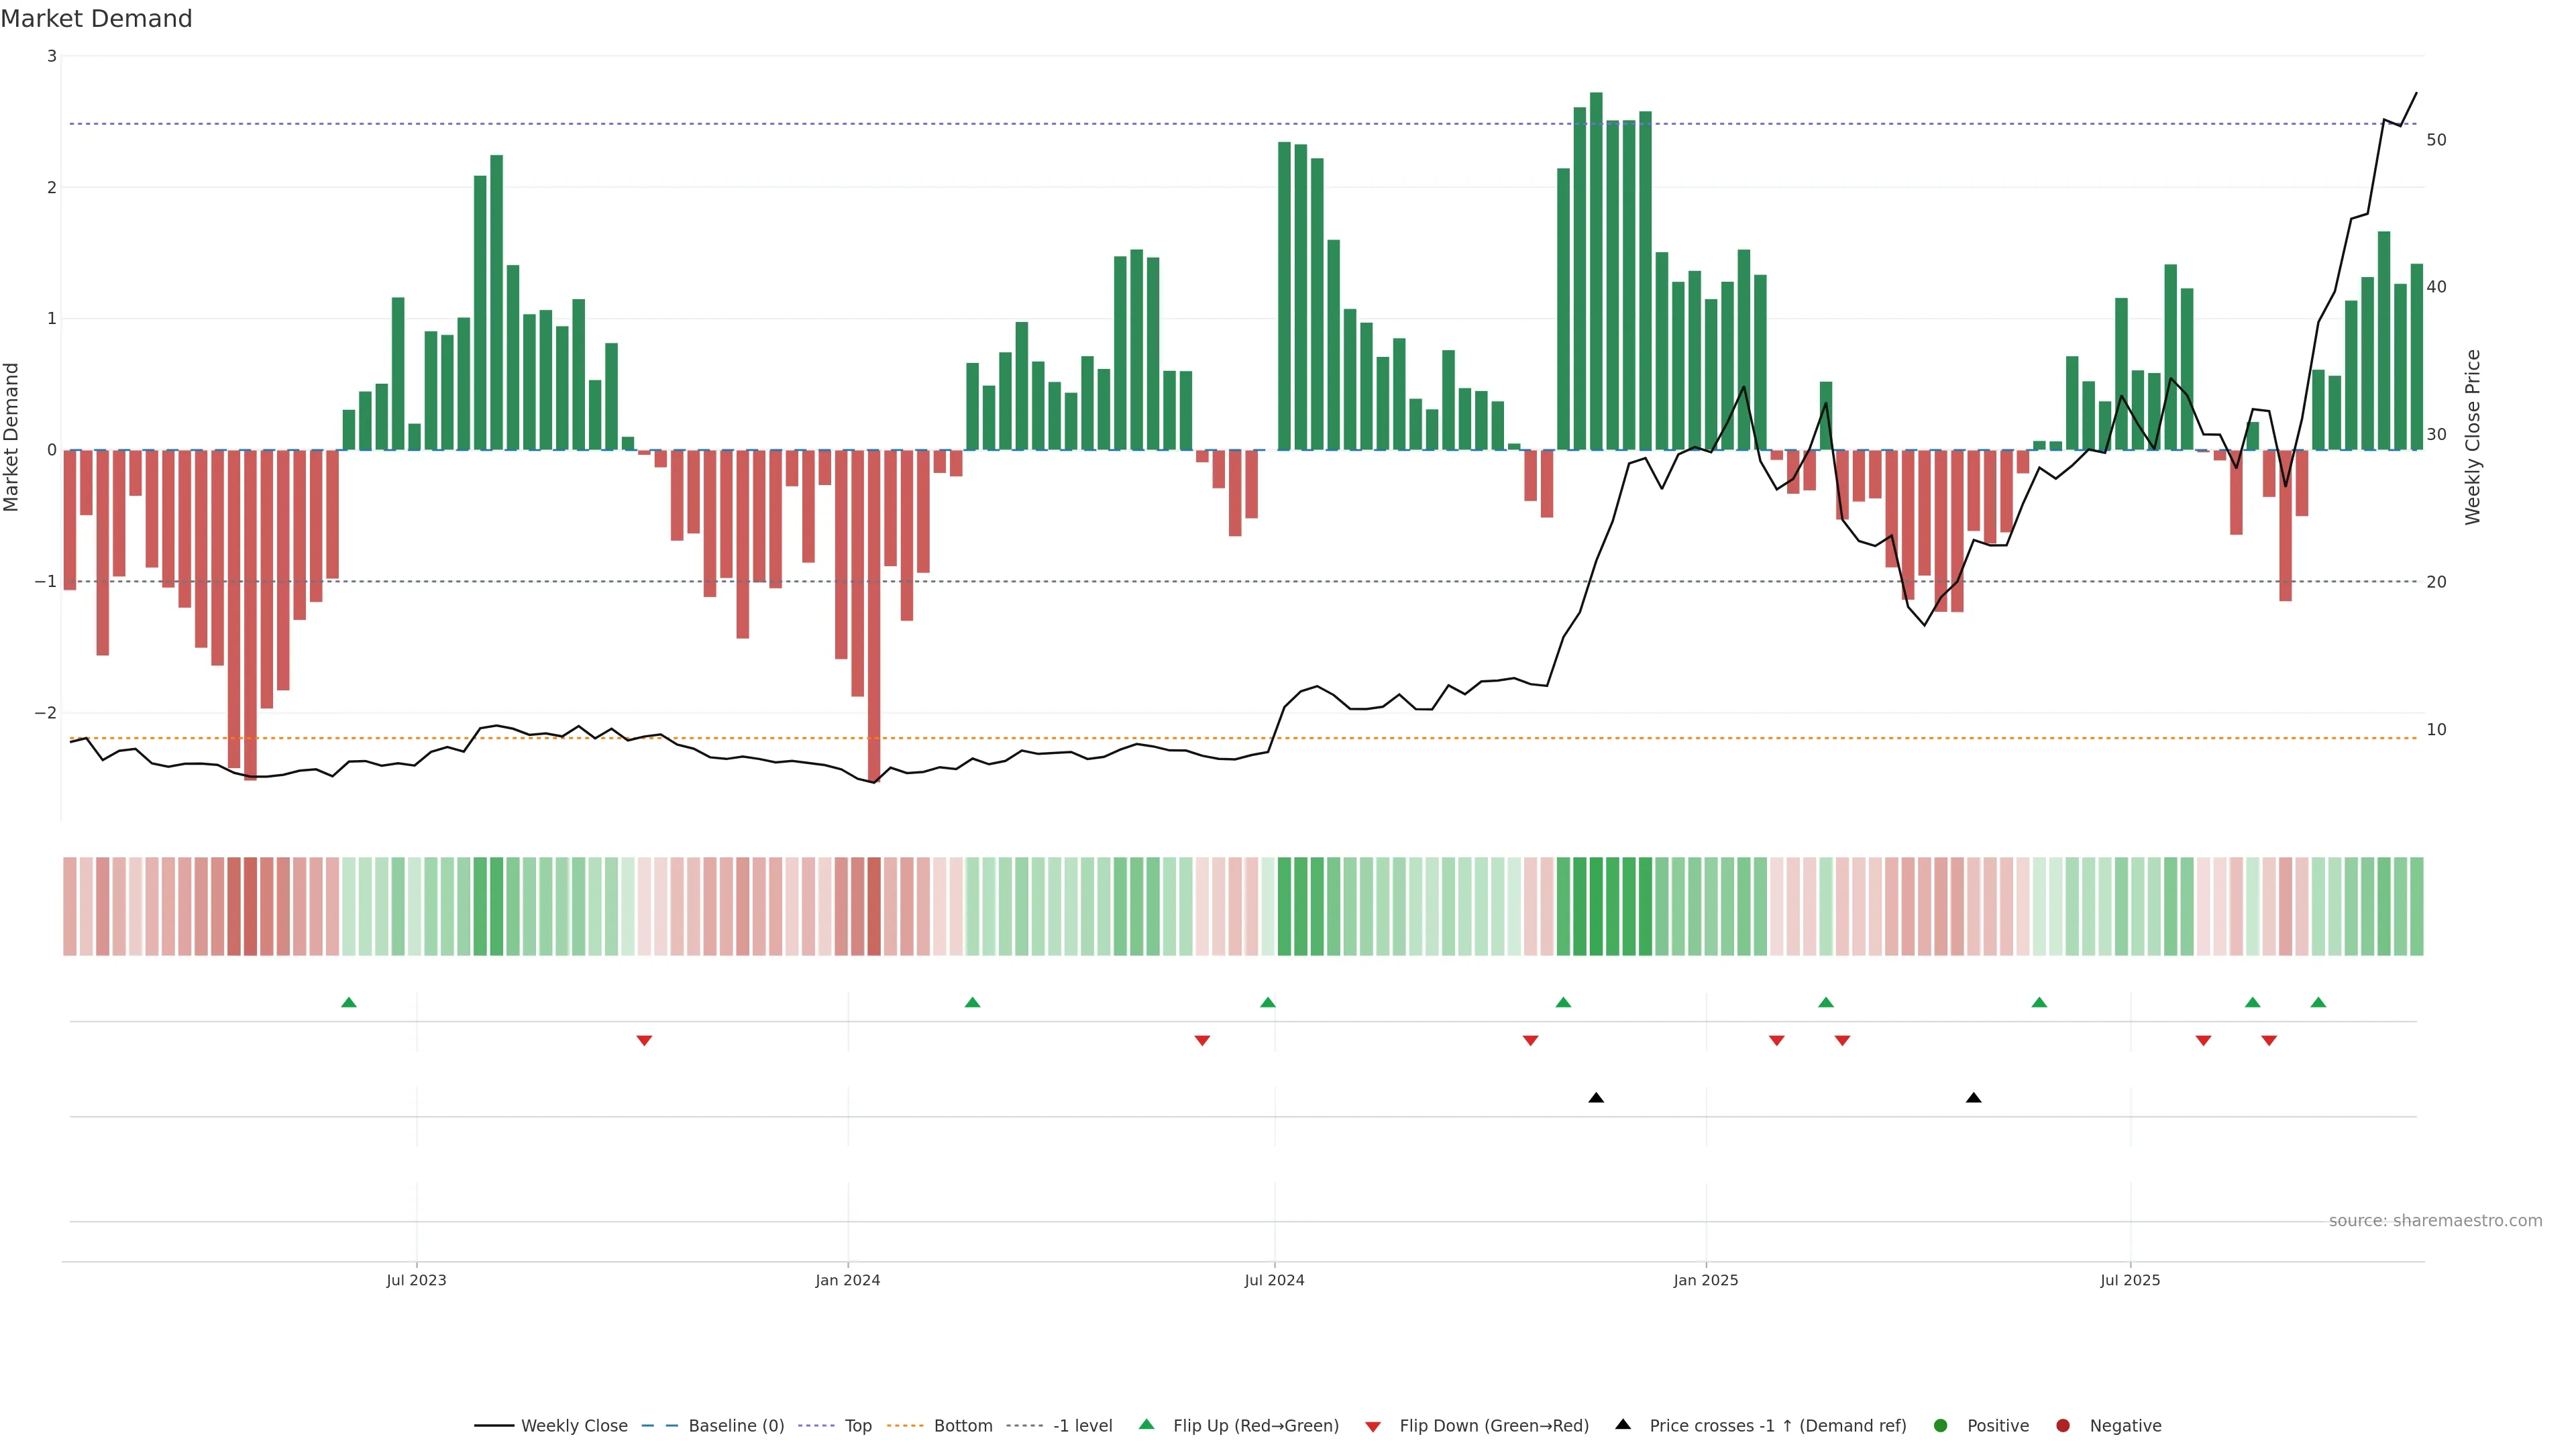This screenshot has width=2576, height=1449.
Task: Click the darkest red heatmap cell near Jan 2024
Action: [874, 906]
